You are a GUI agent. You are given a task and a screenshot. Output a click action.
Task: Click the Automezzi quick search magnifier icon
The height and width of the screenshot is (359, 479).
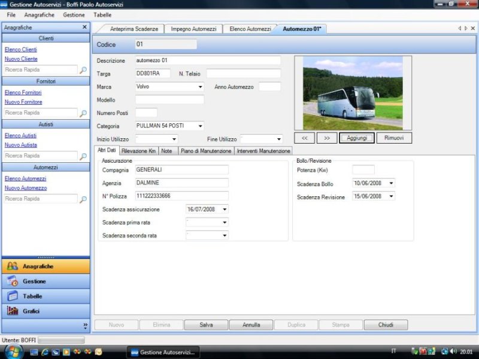[x=83, y=199]
